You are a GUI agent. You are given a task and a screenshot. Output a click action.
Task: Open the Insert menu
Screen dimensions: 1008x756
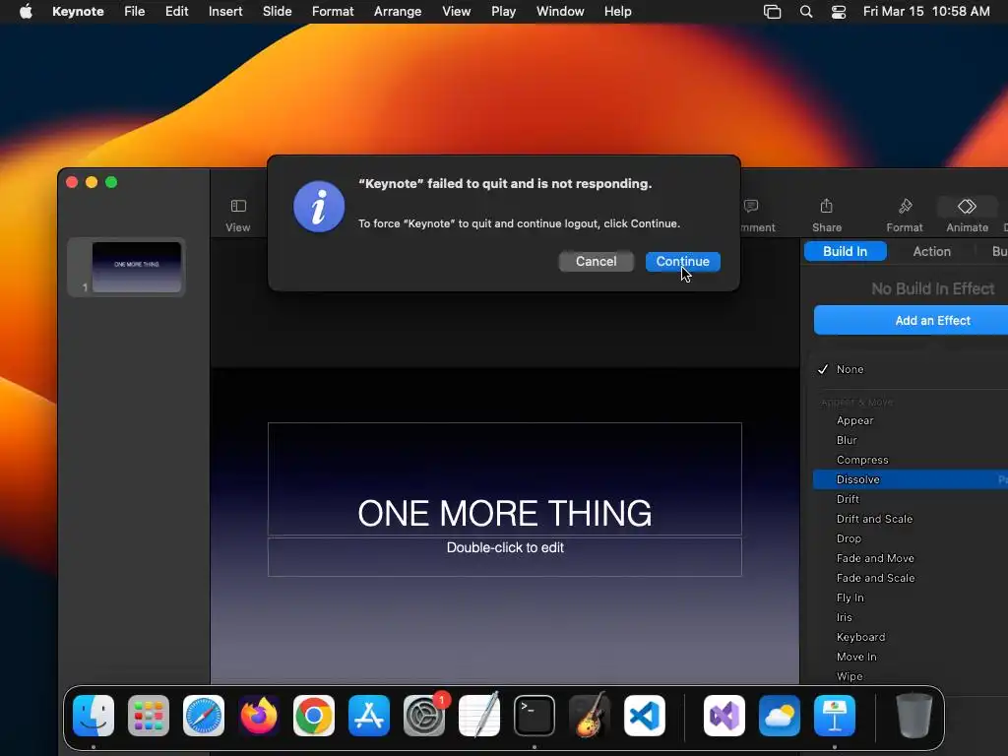click(x=225, y=12)
